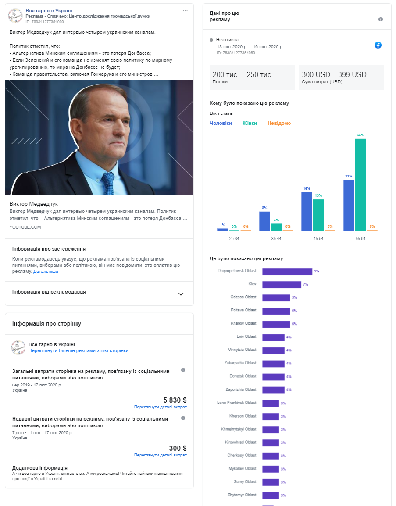Image resolution: width=396 pixels, height=506 pixels.
Task: Click the info icon next to Недавні витрати сторінки
Action: click(183, 418)
